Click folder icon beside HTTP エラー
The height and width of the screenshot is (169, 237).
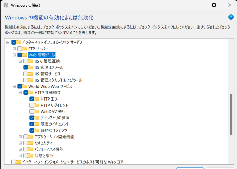(37, 99)
